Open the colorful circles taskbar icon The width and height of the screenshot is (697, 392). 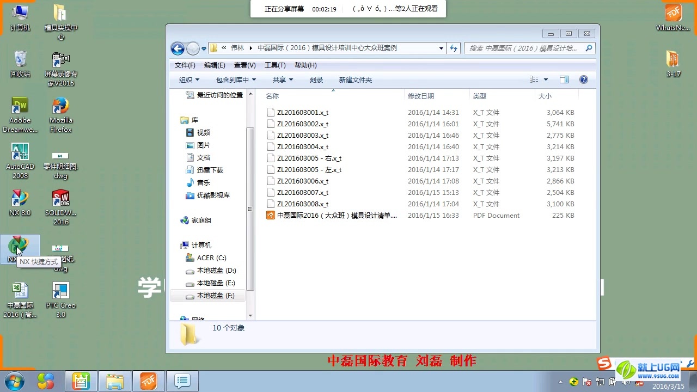46,381
